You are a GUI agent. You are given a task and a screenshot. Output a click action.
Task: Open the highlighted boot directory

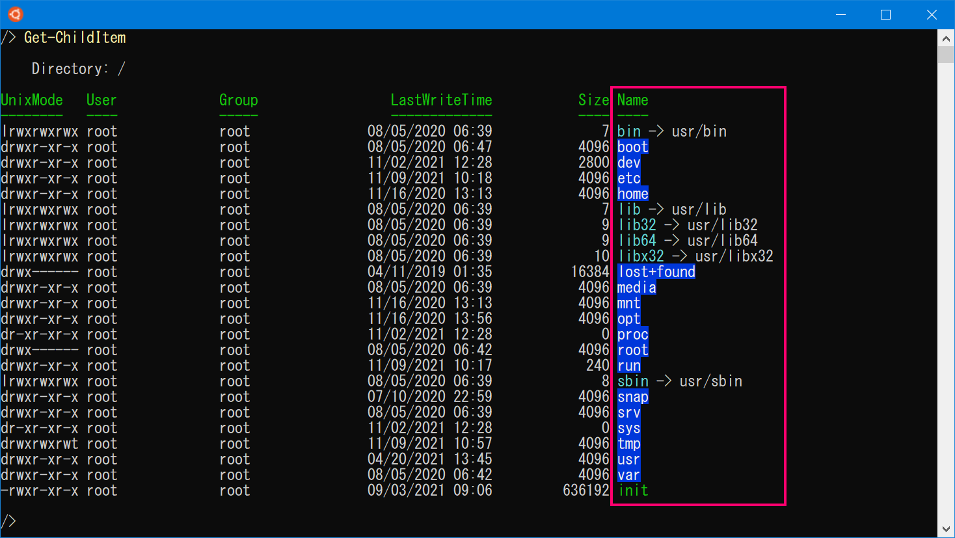tap(632, 146)
